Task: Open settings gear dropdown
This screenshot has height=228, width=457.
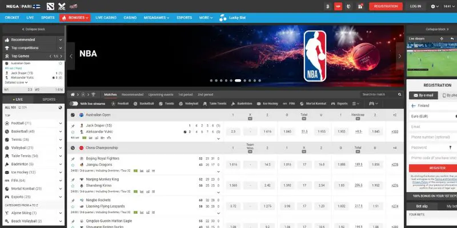Action: pyautogui.click(x=435, y=6)
